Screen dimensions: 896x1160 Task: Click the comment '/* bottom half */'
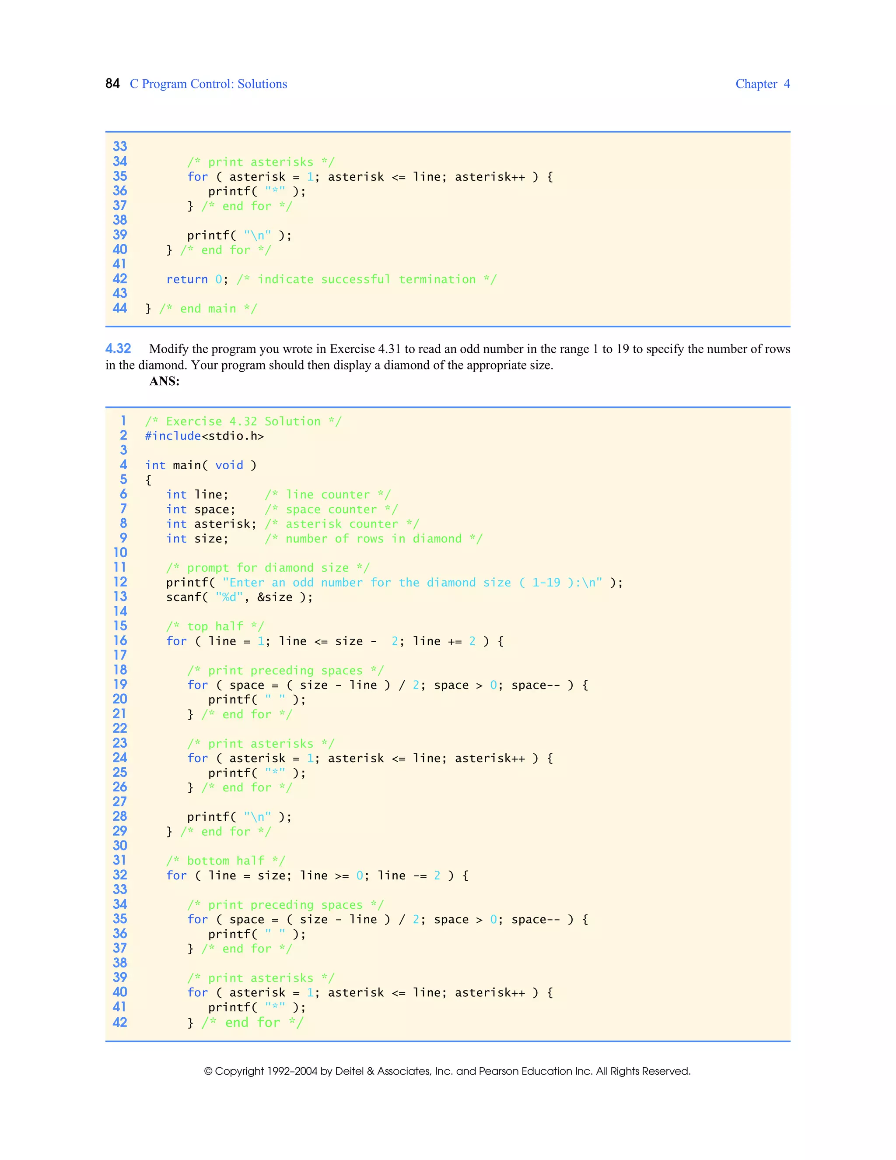pos(226,861)
